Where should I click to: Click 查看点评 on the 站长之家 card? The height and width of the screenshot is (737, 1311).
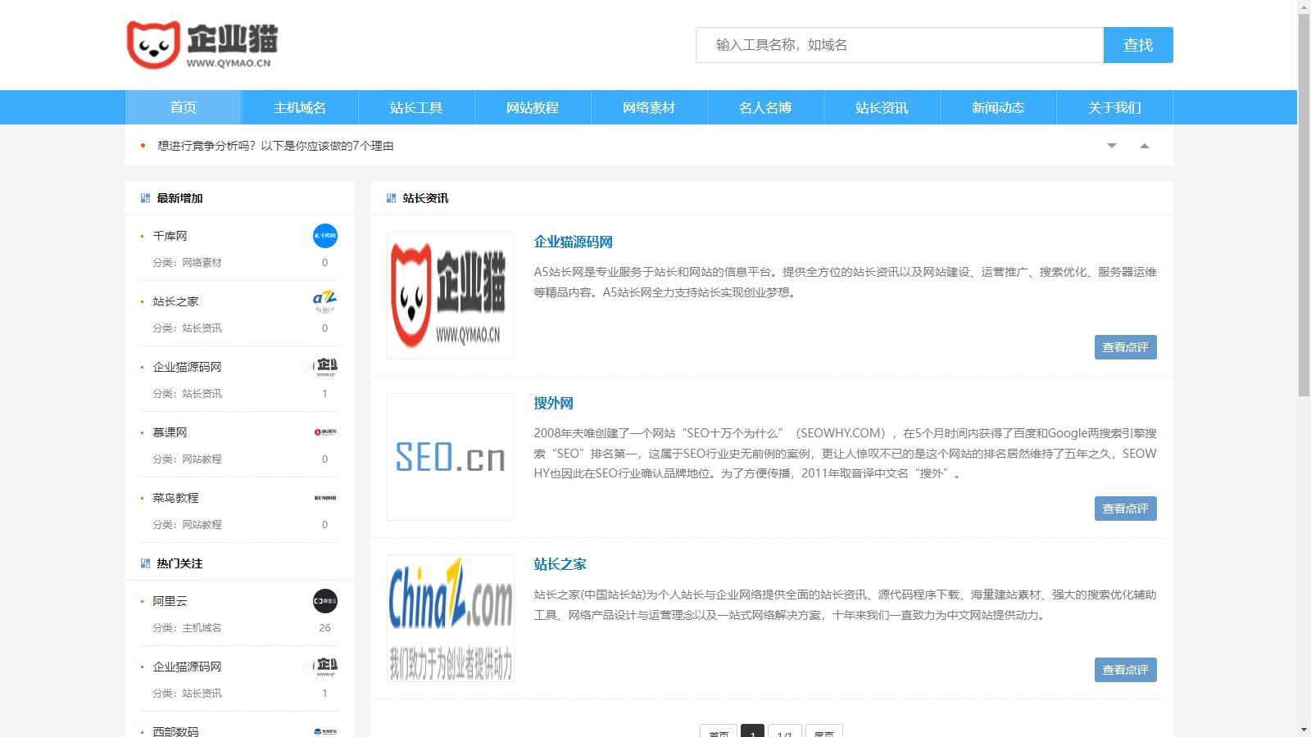pyautogui.click(x=1126, y=670)
